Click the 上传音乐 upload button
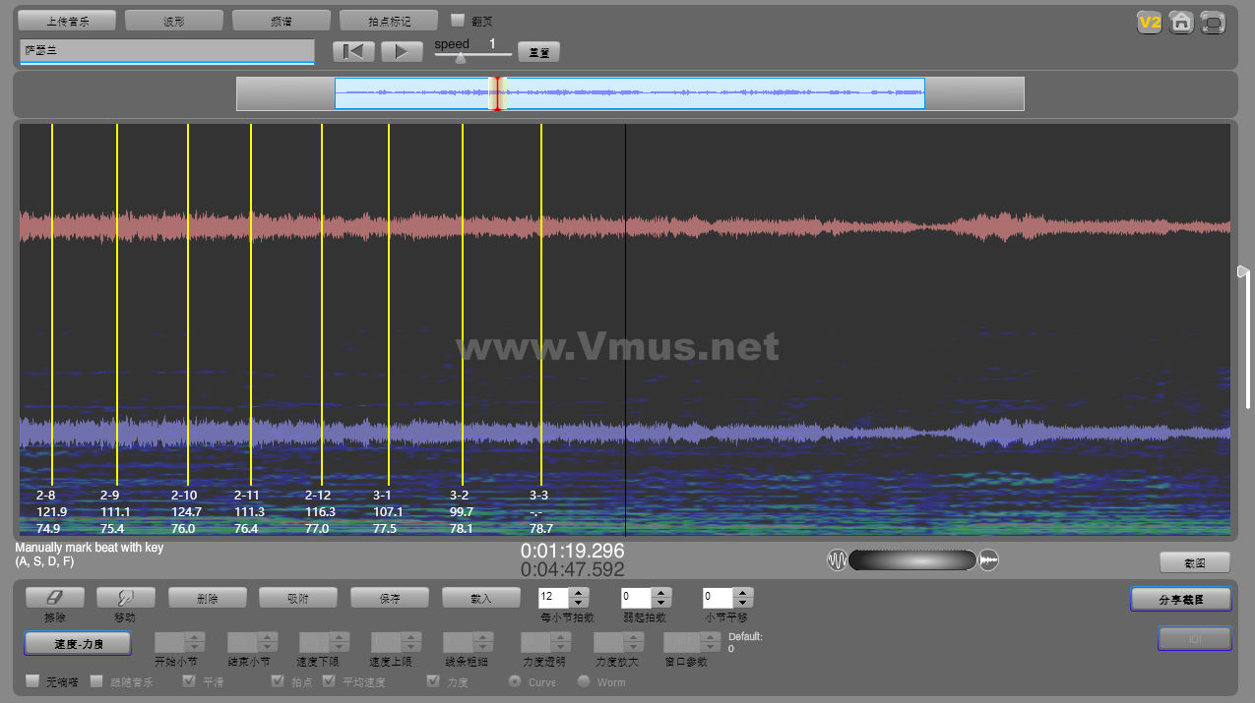The height and width of the screenshot is (703, 1255). pyautogui.click(x=68, y=21)
